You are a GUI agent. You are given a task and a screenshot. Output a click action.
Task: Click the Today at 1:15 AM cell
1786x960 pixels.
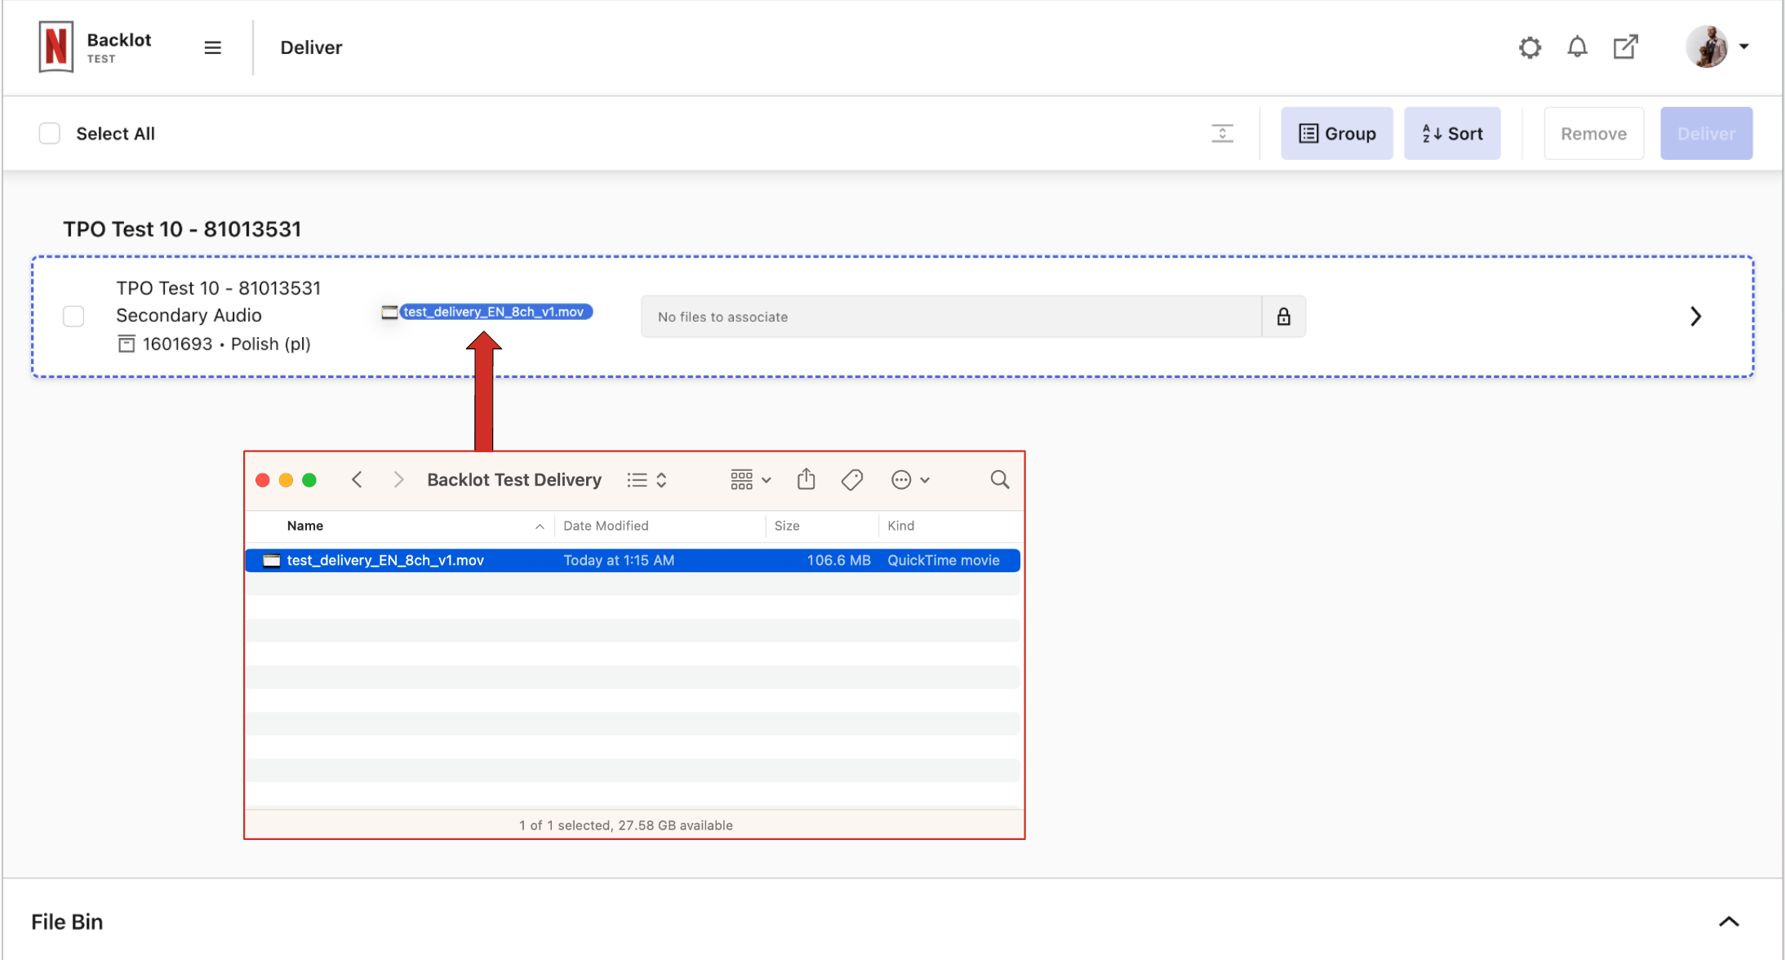point(619,560)
